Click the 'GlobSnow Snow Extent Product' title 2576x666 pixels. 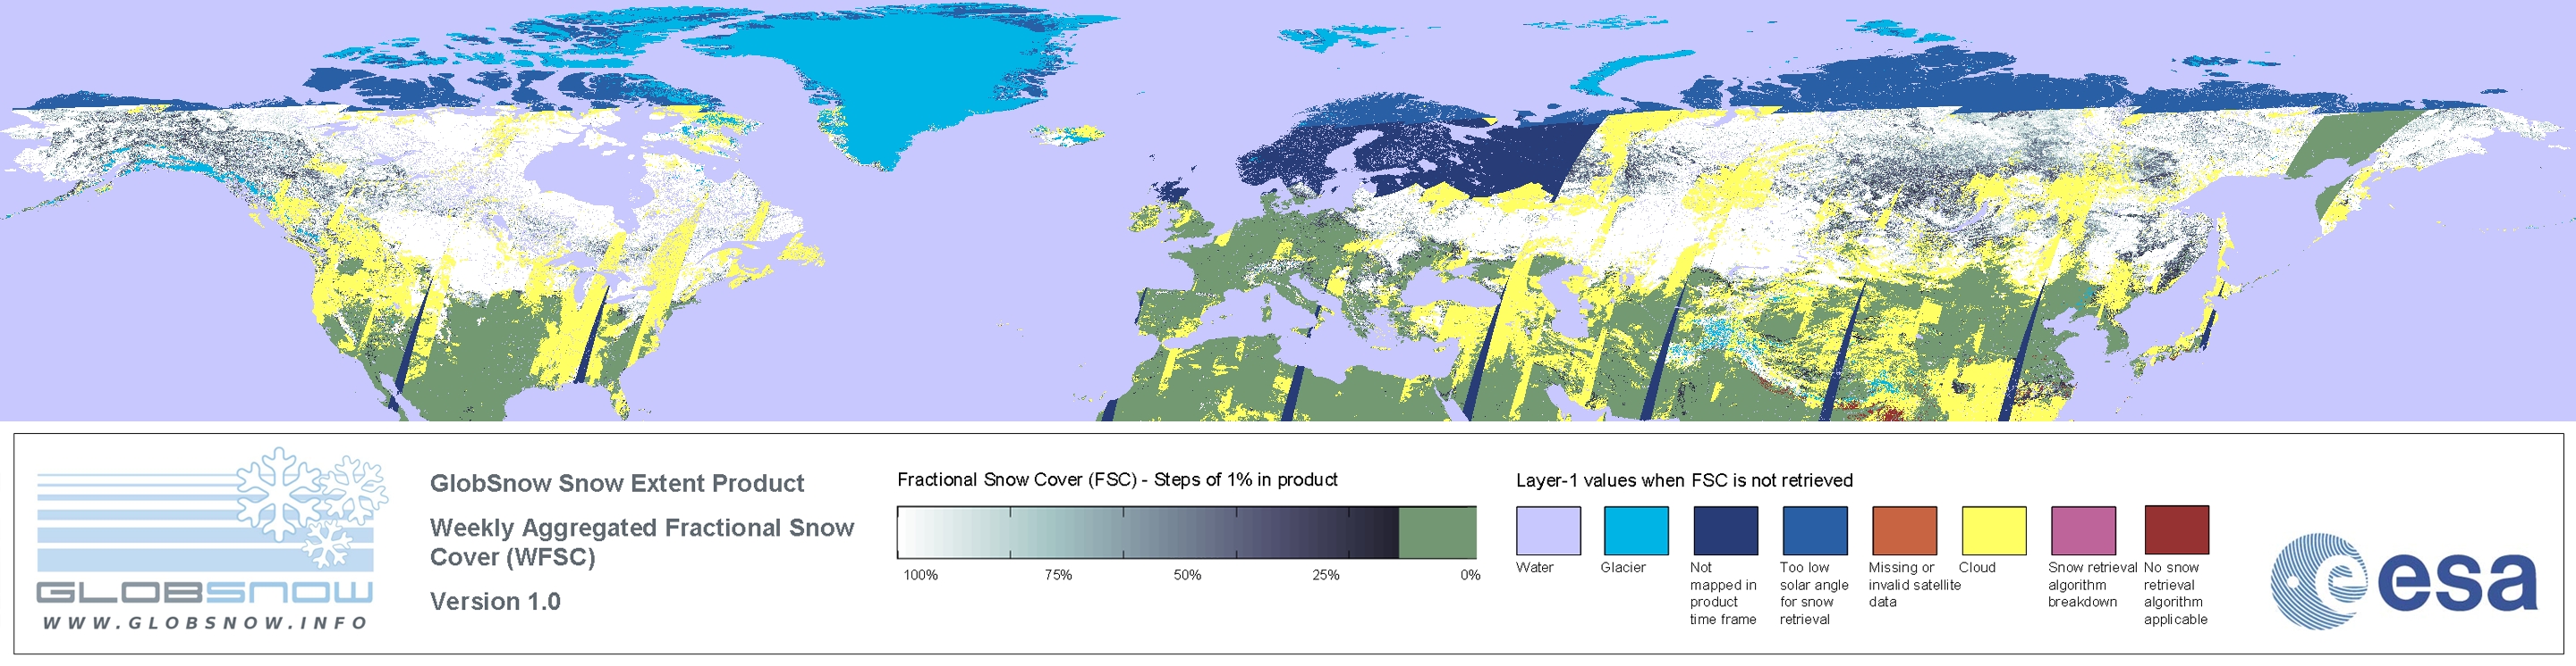coord(617,483)
